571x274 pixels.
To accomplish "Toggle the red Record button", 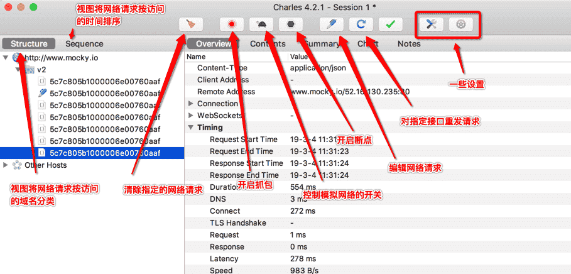I will click(x=232, y=25).
